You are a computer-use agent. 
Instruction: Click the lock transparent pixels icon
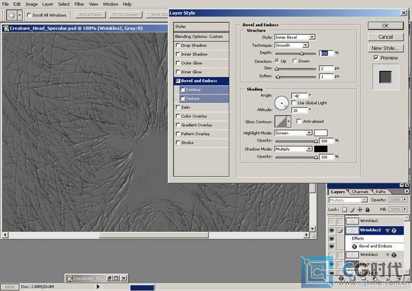[x=344, y=209]
